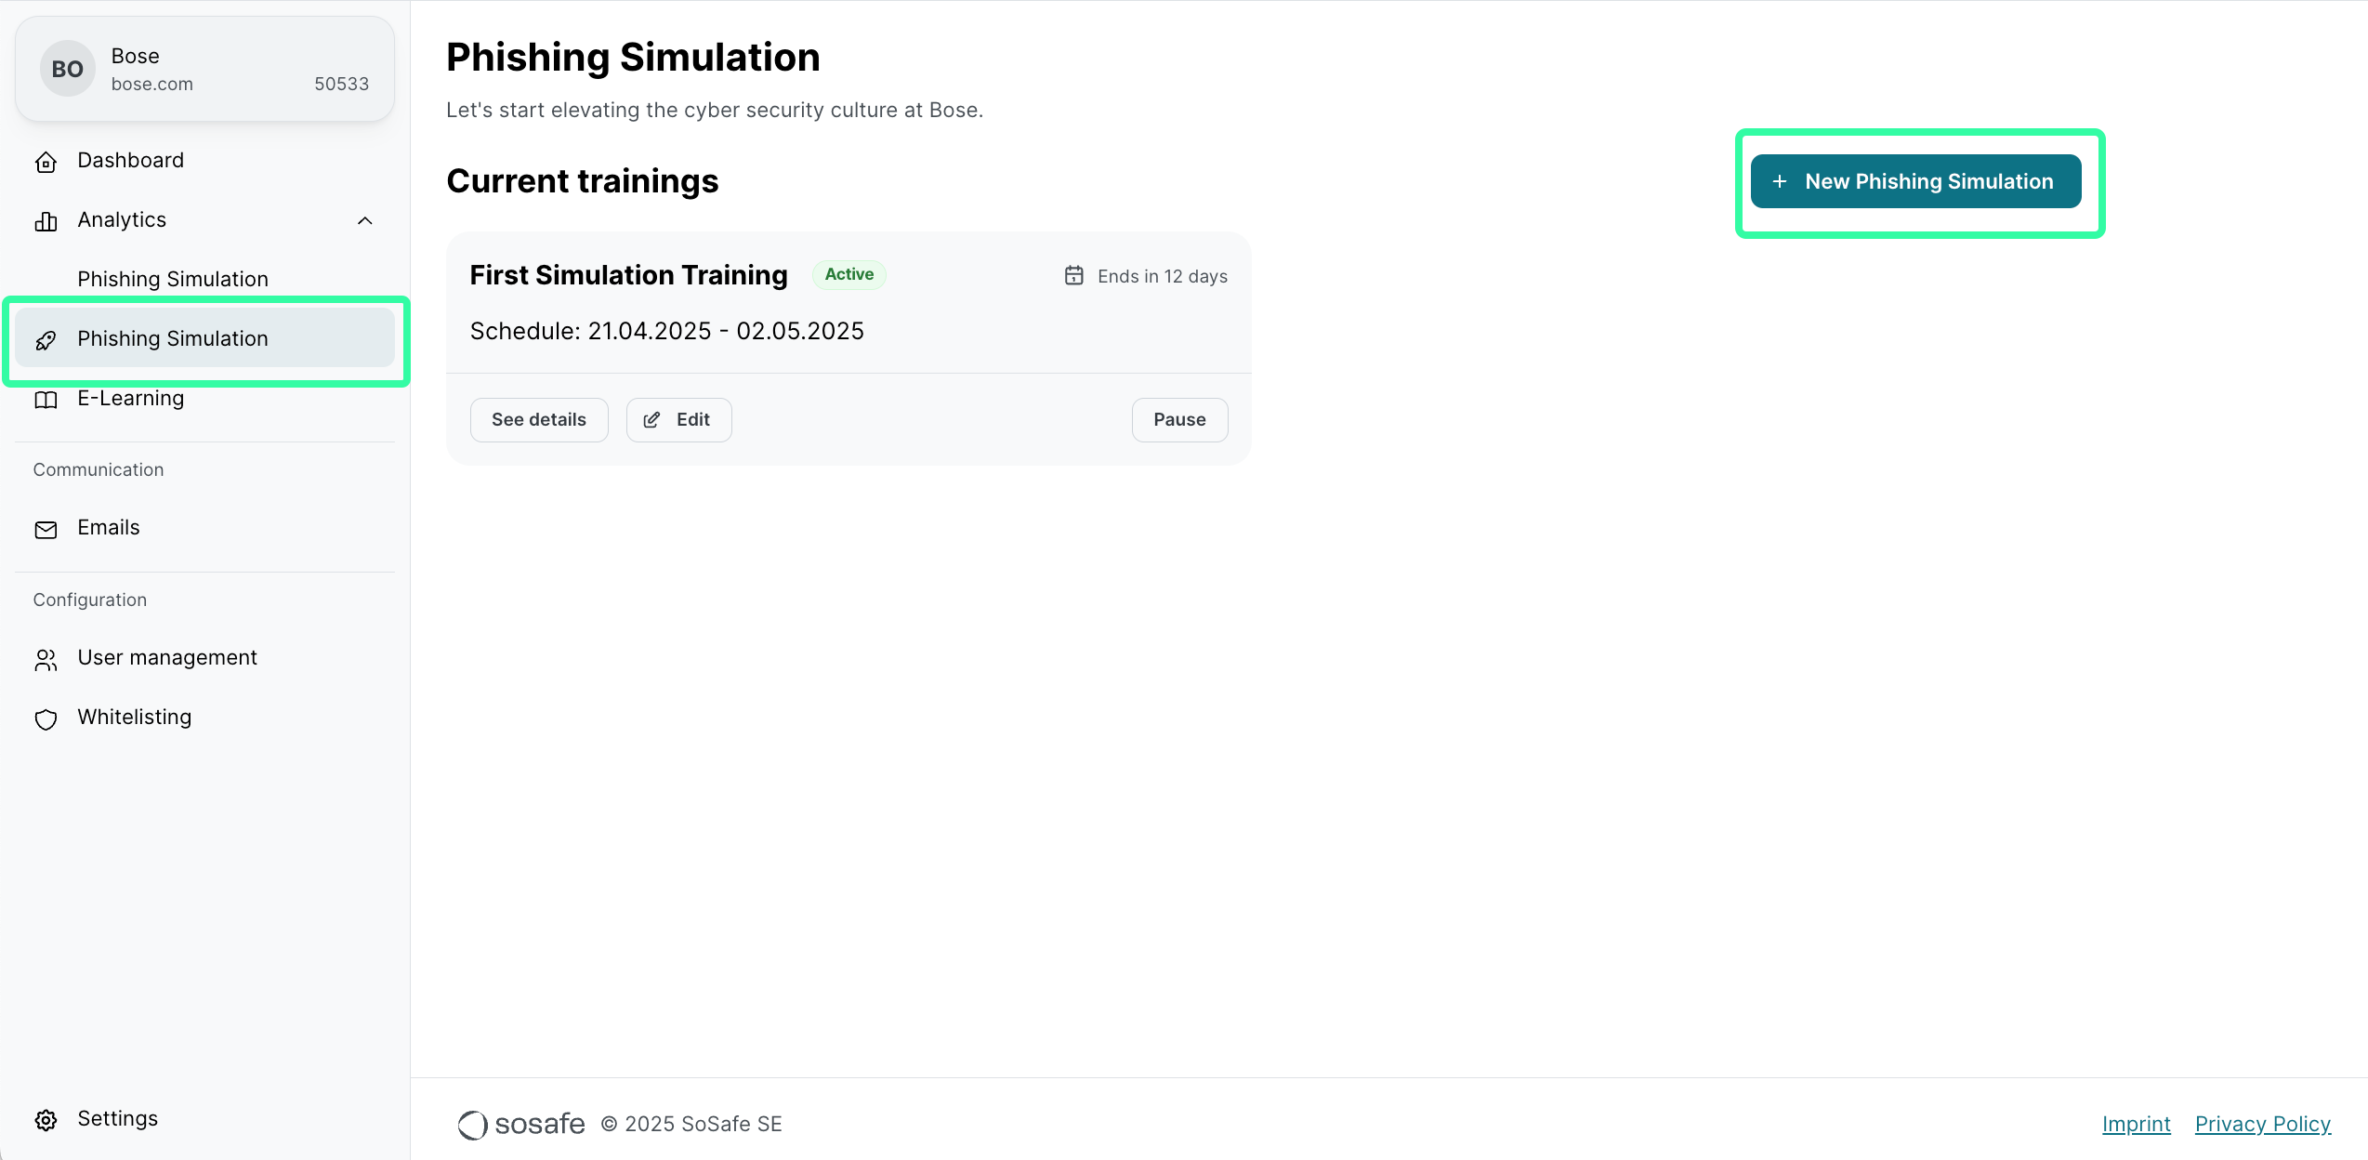Open the Whitelisting configuration page
Screen dimensions: 2368x1160
pyautogui.click(x=135, y=717)
